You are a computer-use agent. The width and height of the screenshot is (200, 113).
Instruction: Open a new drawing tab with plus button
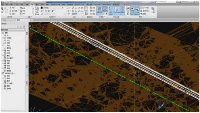coord(32,20)
